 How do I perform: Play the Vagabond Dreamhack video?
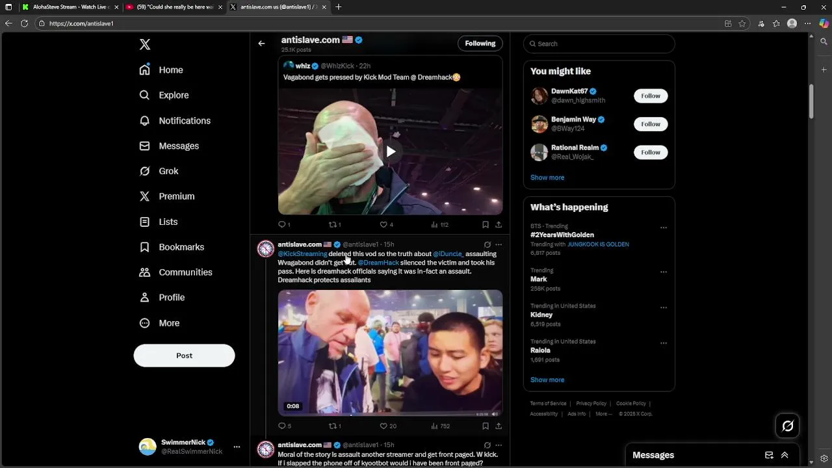point(390,151)
